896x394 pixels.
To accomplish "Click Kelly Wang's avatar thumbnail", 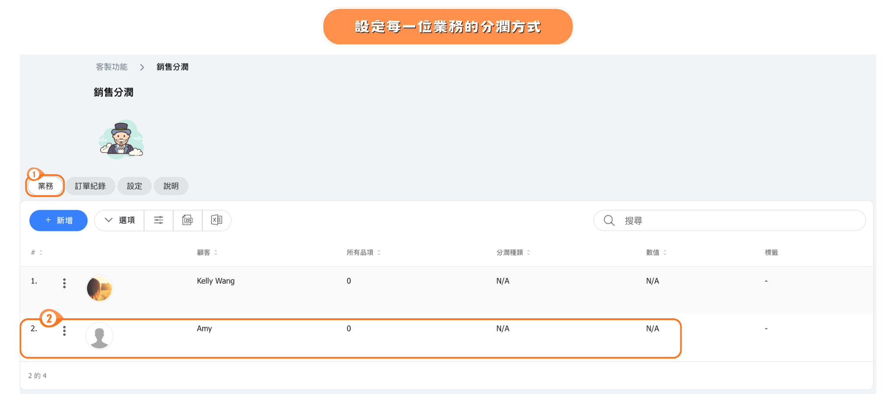I will (x=99, y=288).
